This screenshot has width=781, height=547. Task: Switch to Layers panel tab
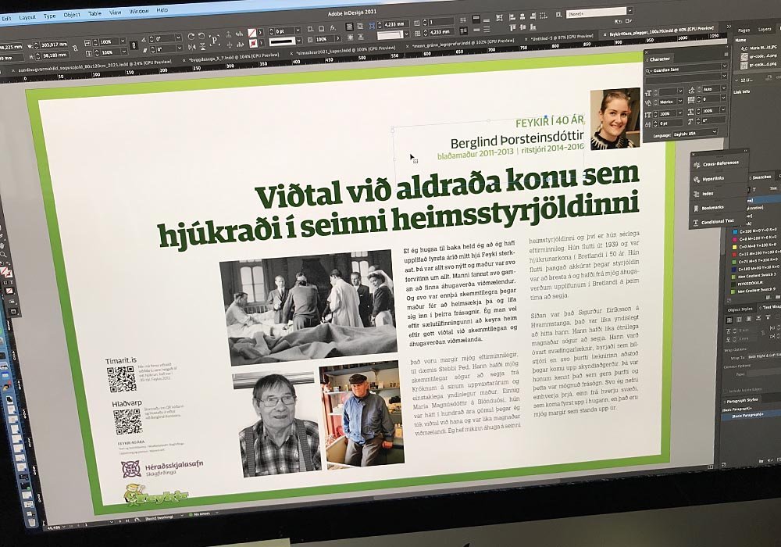[x=765, y=29]
